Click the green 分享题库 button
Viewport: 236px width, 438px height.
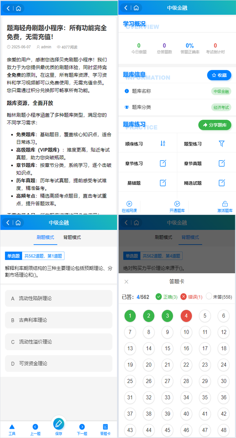point(214,125)
